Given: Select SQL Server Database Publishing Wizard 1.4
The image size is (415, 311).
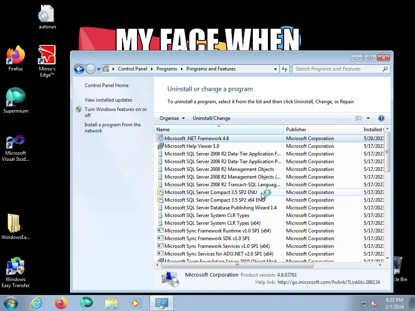Looking at the screenshot, I should [270, 208].
